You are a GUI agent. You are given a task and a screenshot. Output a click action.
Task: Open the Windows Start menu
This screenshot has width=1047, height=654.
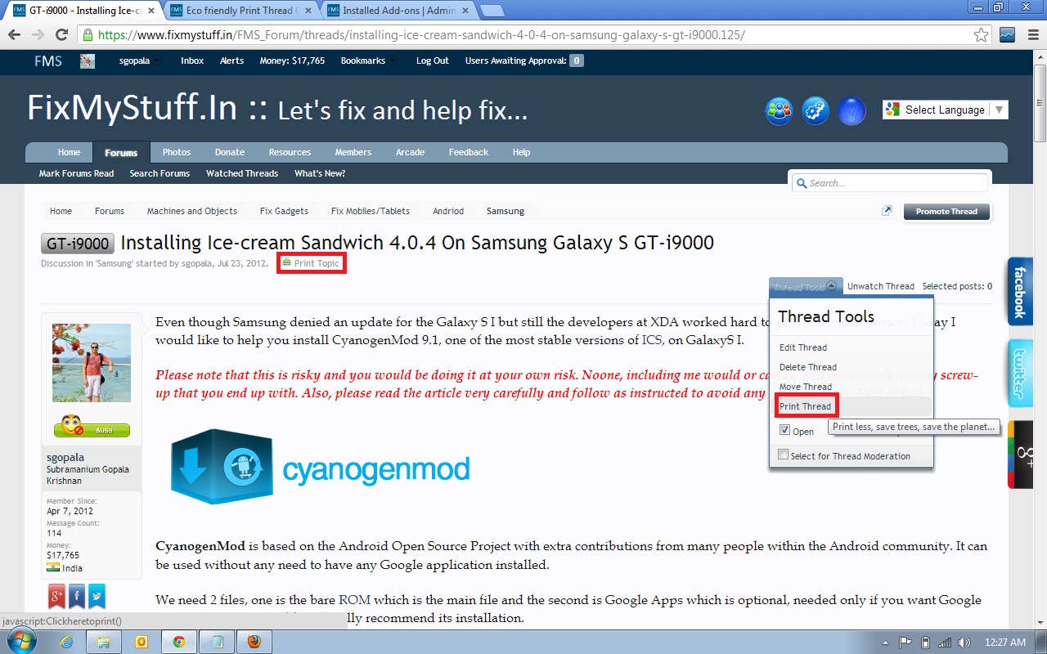[22, 642]
